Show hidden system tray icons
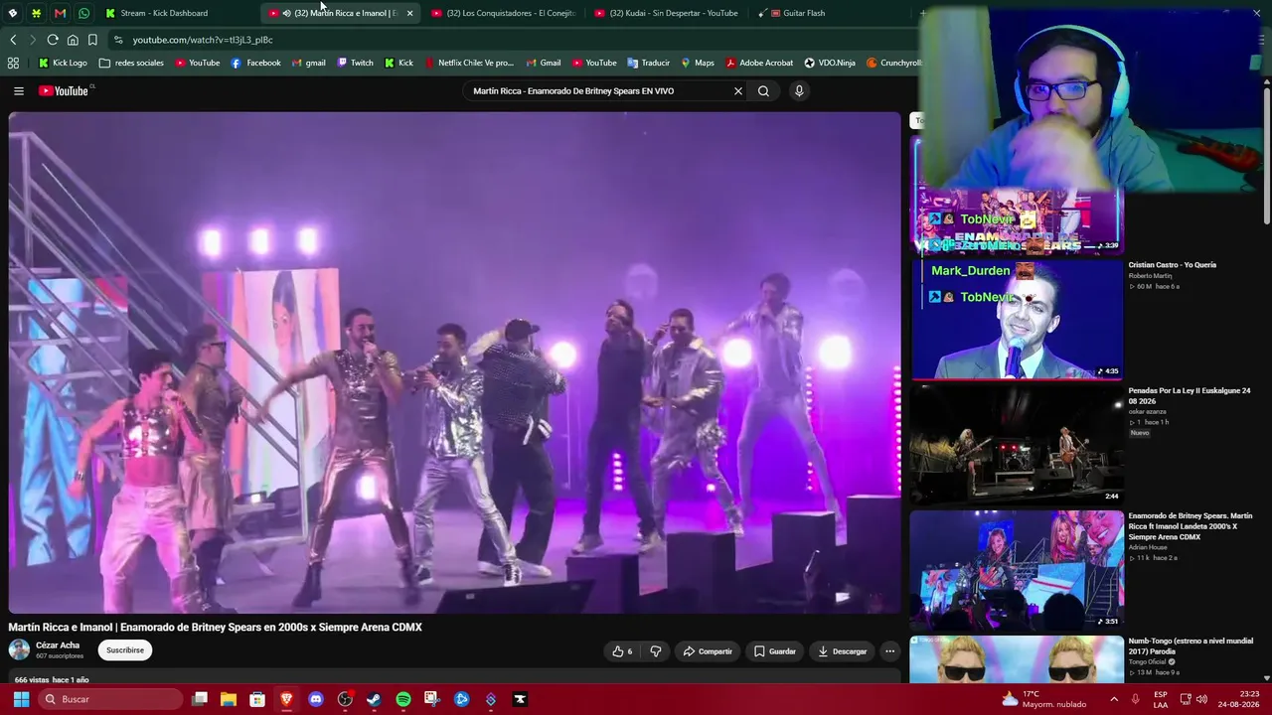Image resolution: width=1272 pixels, height=715 pixels. [1114, 699]
